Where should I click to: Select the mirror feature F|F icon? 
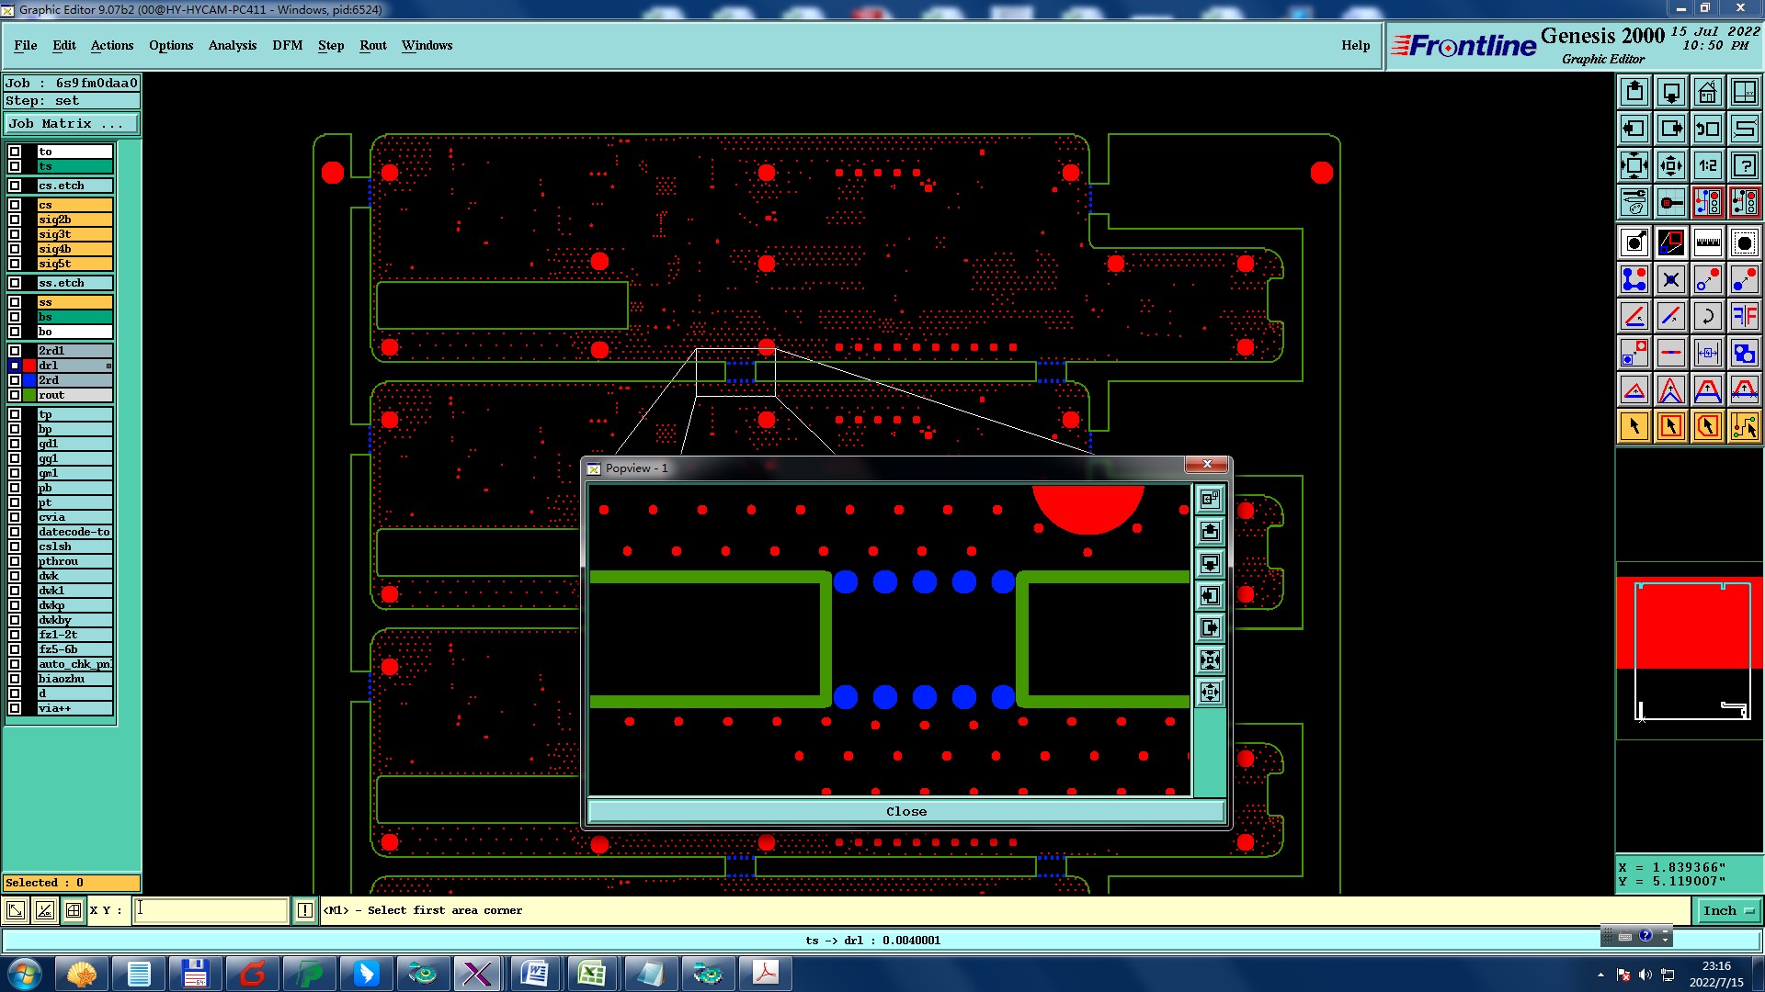(1744, 316)
